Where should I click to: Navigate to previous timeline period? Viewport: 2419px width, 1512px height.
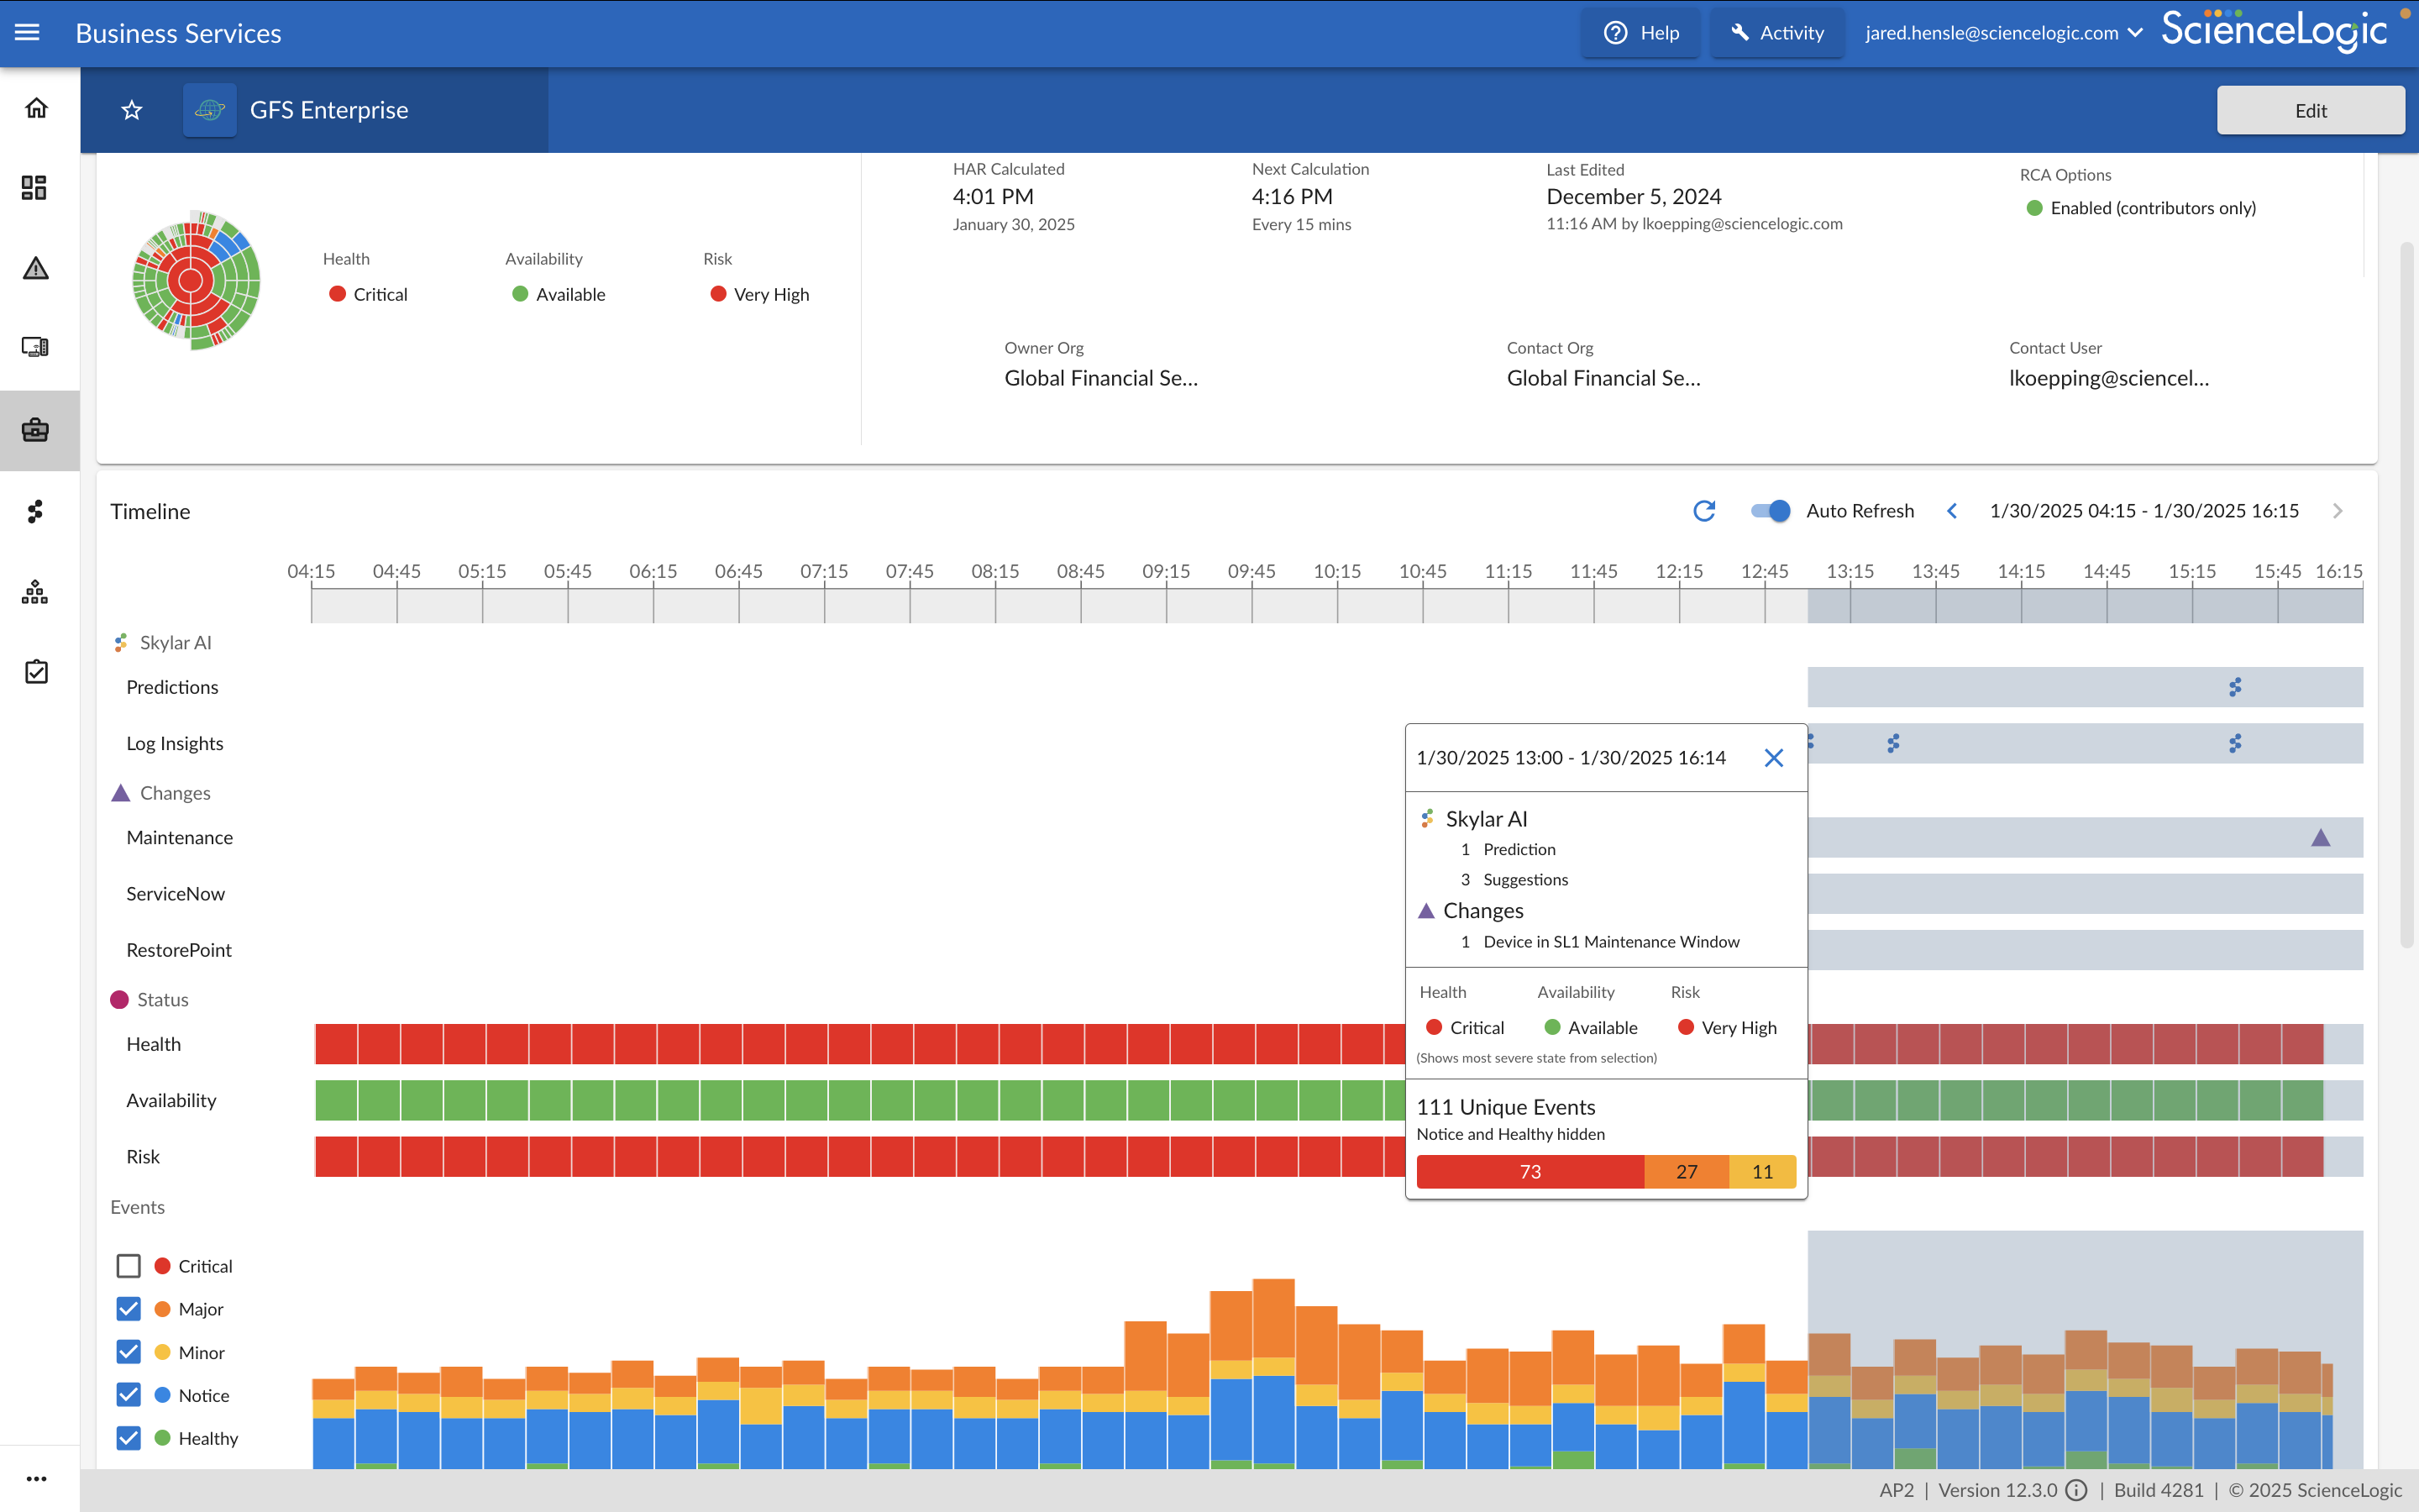click(1952, 511)
